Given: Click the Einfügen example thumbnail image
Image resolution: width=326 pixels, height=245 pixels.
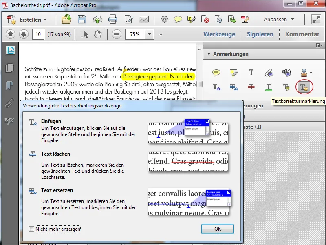Looking at the screenshot, I should [188, 131].
